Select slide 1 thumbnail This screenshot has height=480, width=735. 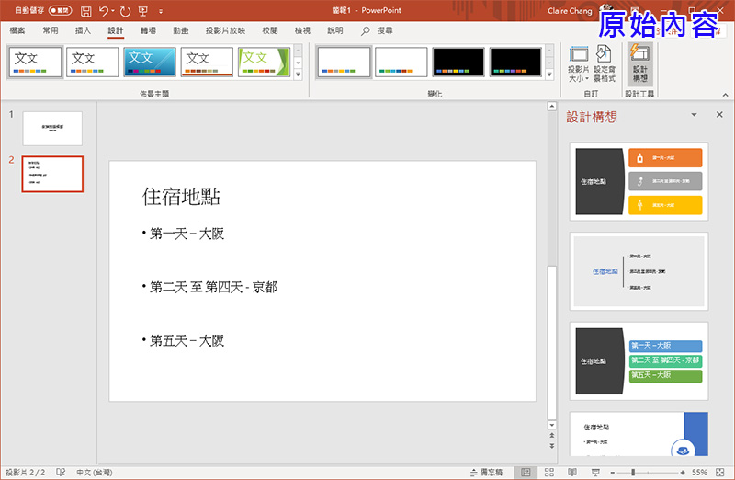(x=52, y=128)
